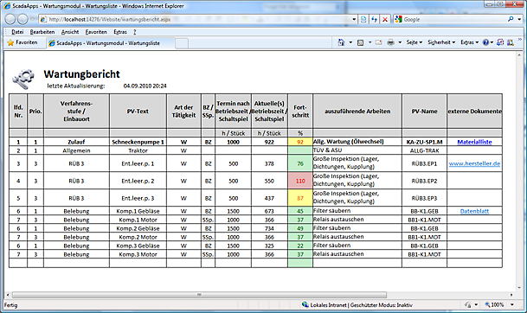Viewport: 527px width, 313px height.
Task: Click the Read mail icon
Action: 378,42
